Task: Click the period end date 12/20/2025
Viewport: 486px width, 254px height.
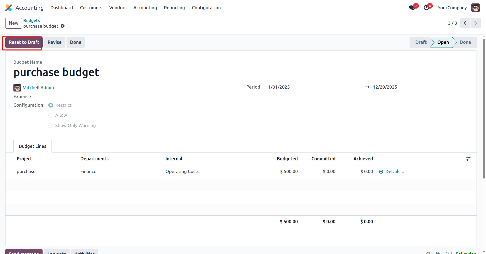Action: (x=385, y=87)
